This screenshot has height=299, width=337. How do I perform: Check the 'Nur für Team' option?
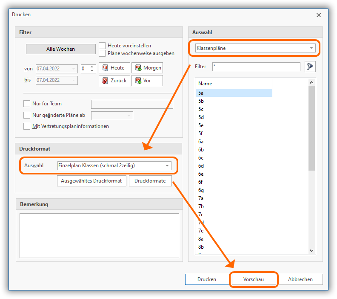tap(27, 104)
